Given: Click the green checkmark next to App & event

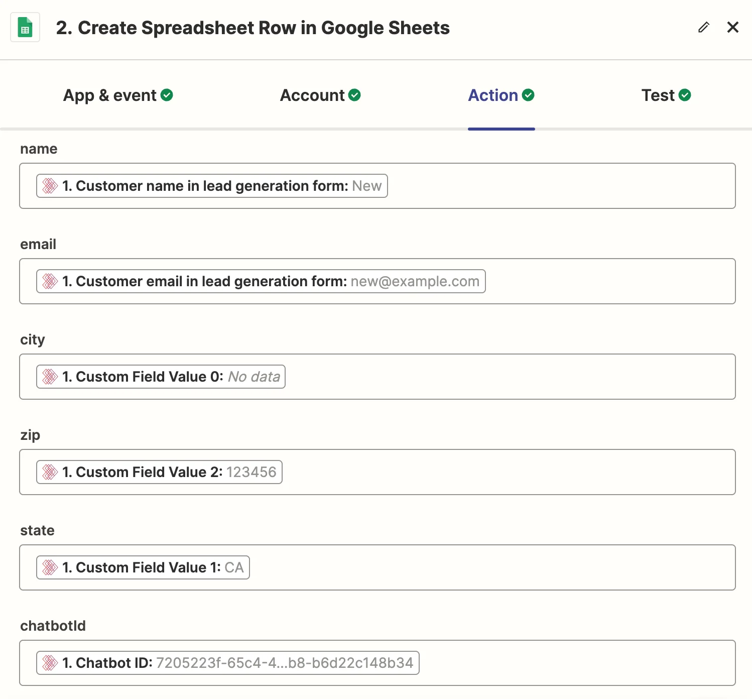Looking at the screenshot, I should click(x=168, y=94).
